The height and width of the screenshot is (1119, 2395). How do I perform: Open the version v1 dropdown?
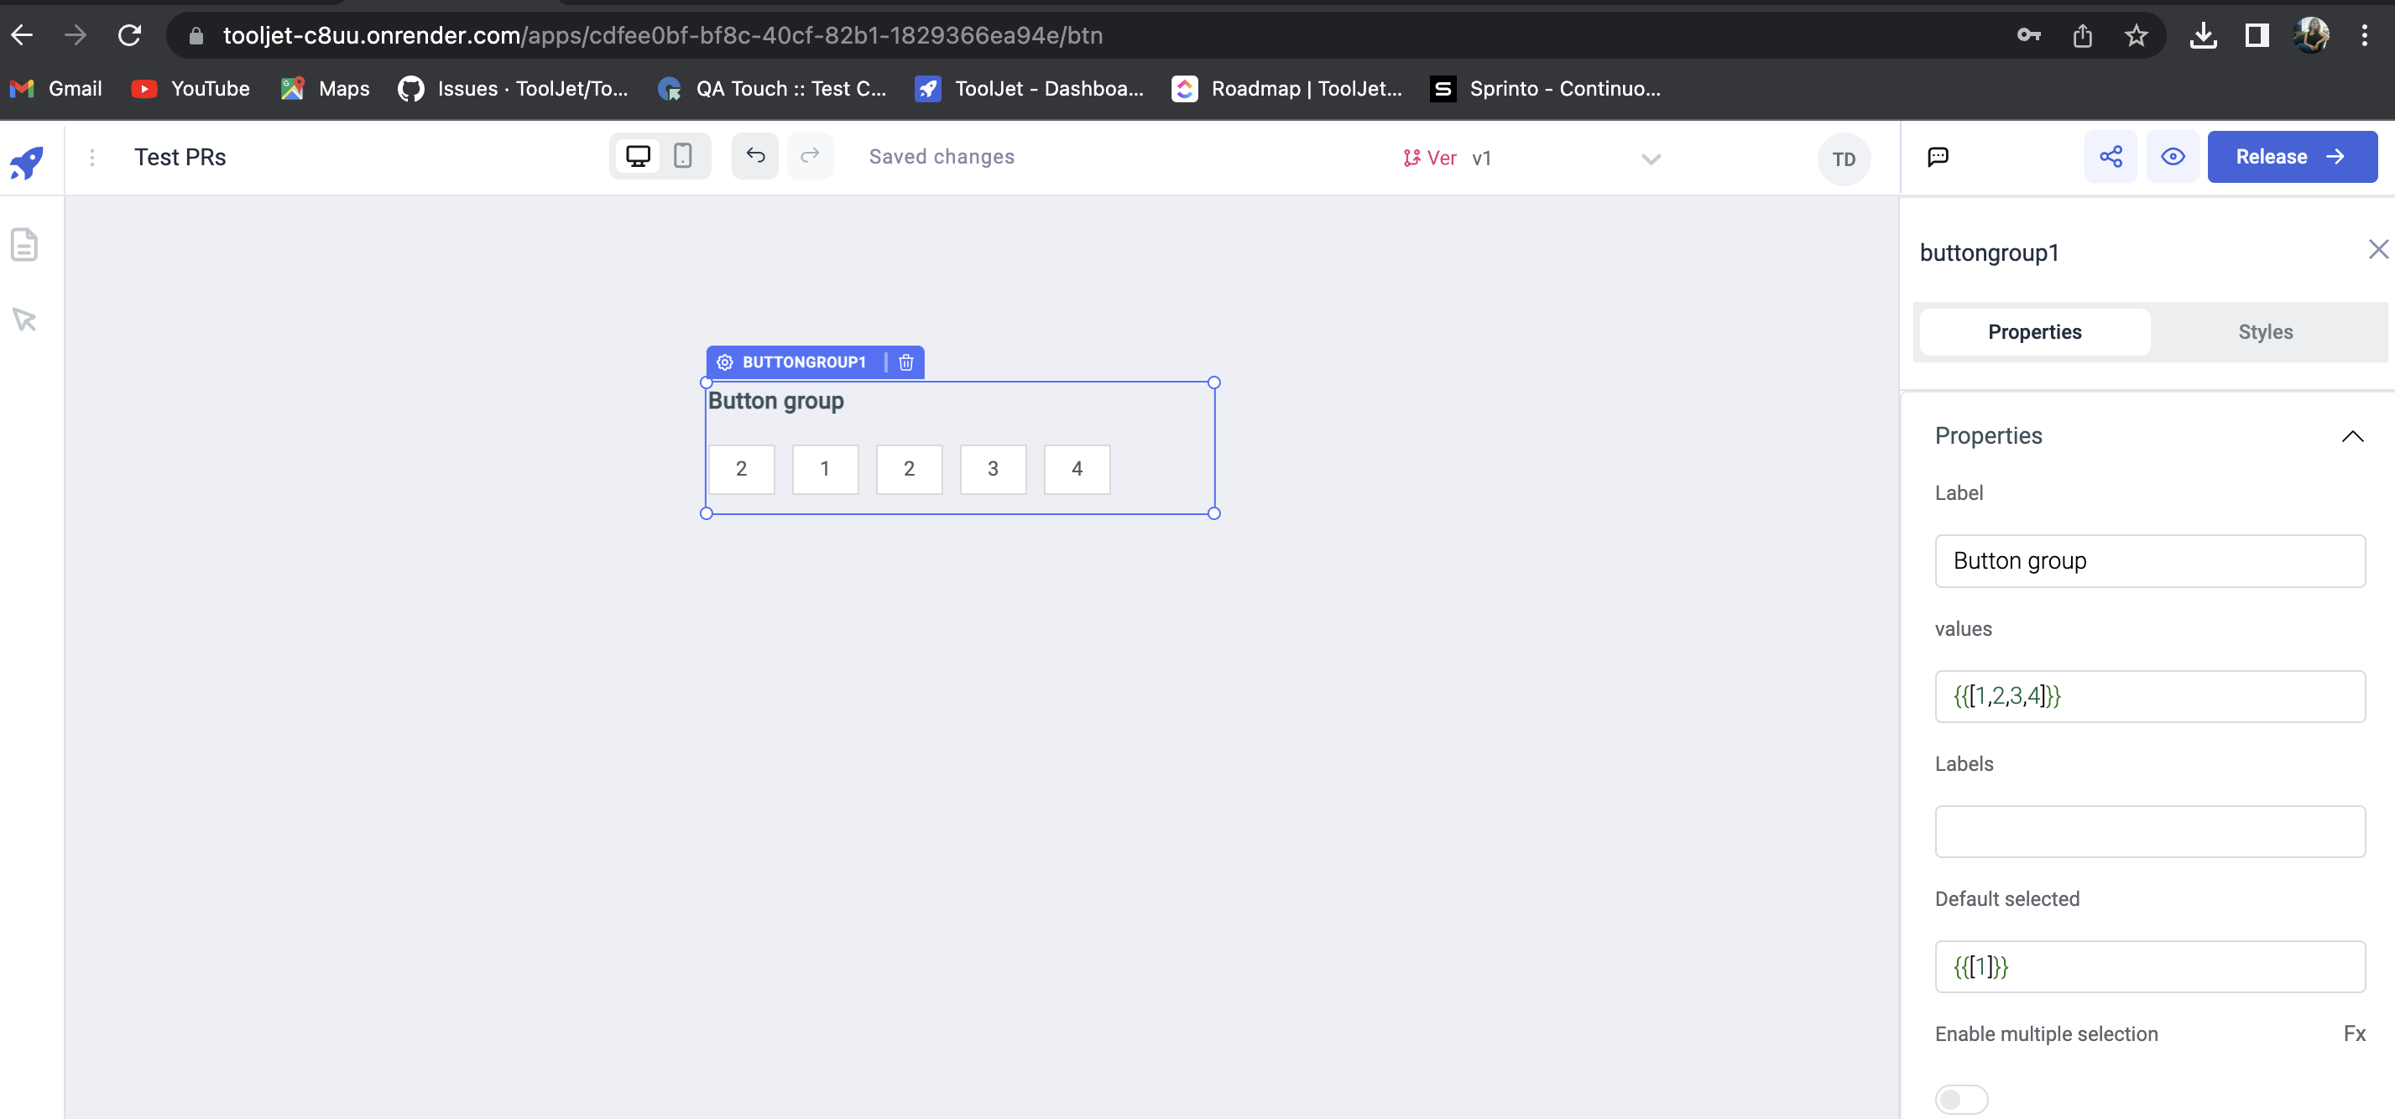(x=1651, y=158)
